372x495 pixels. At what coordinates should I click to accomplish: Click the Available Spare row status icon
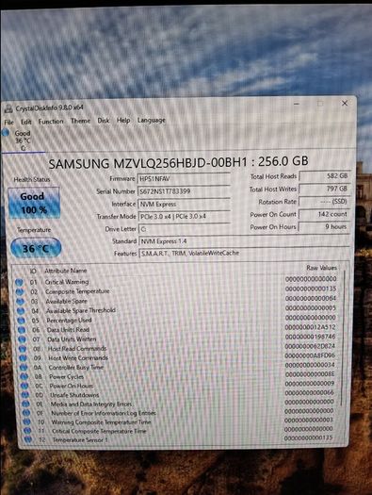(x=21, y=302)
